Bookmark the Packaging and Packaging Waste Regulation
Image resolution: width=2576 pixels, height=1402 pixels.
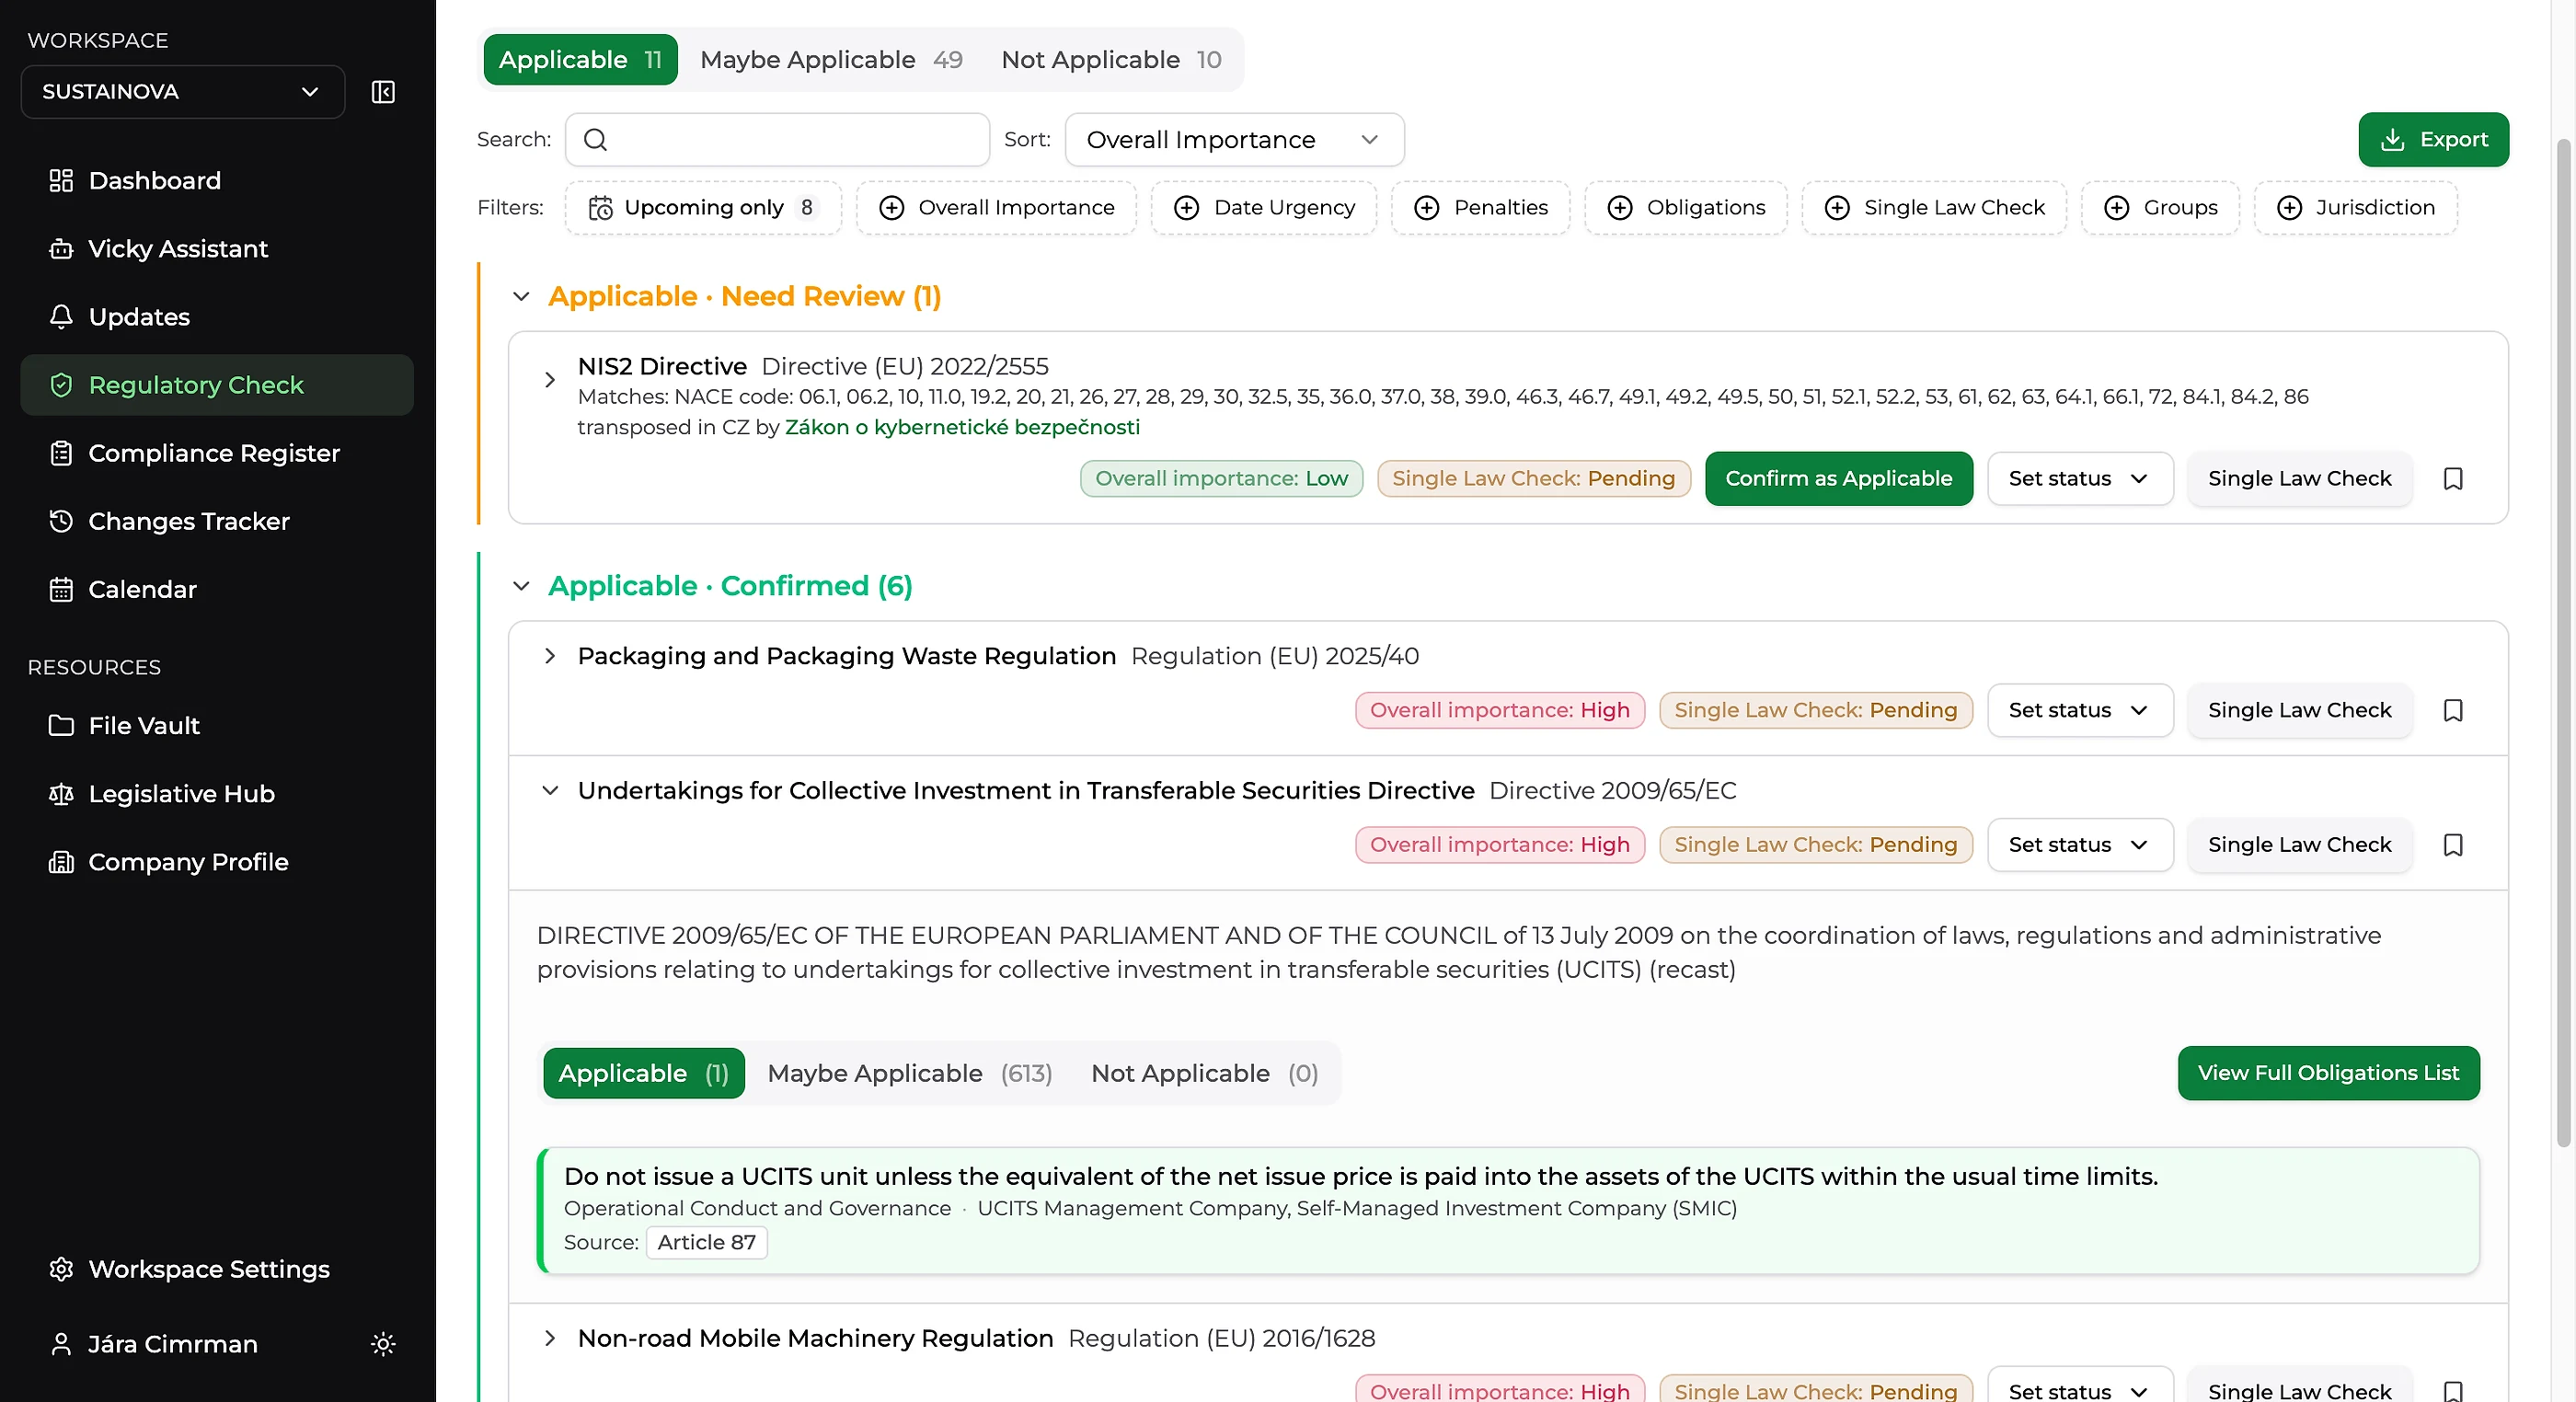coord(2452,710)
